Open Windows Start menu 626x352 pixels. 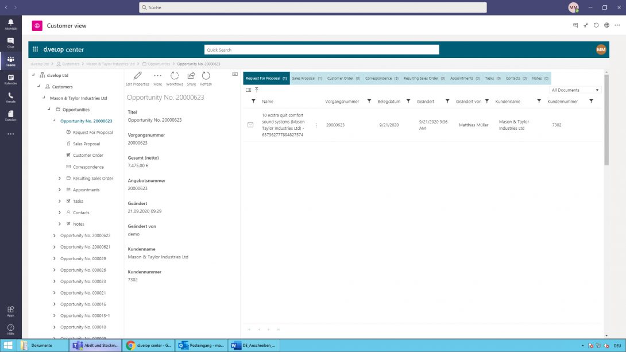coord(8,345)
